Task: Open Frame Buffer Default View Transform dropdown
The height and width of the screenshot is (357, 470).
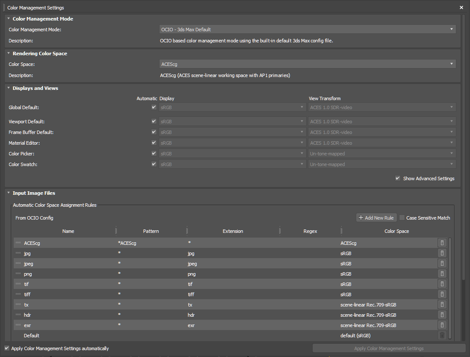Action: [382, 132]
